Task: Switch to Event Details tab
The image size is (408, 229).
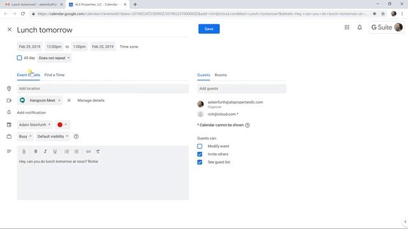Action: click(28, 75)
